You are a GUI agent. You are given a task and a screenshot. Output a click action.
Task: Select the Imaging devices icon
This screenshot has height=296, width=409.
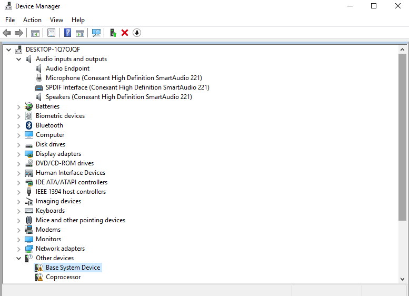(29, 201)
